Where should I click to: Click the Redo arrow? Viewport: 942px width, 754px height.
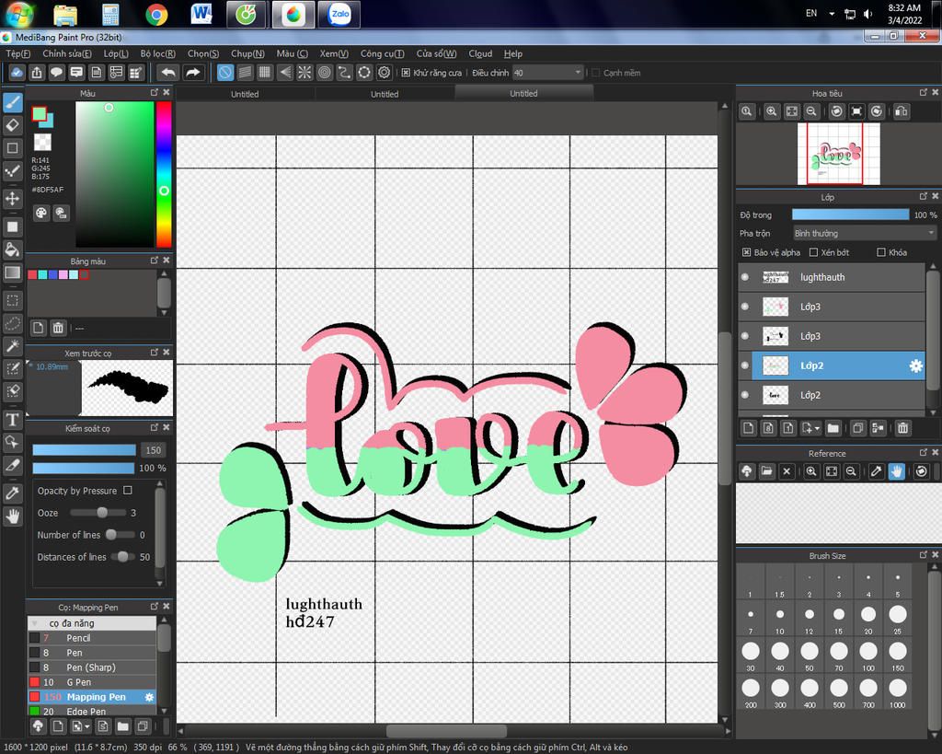click(193, 73)
